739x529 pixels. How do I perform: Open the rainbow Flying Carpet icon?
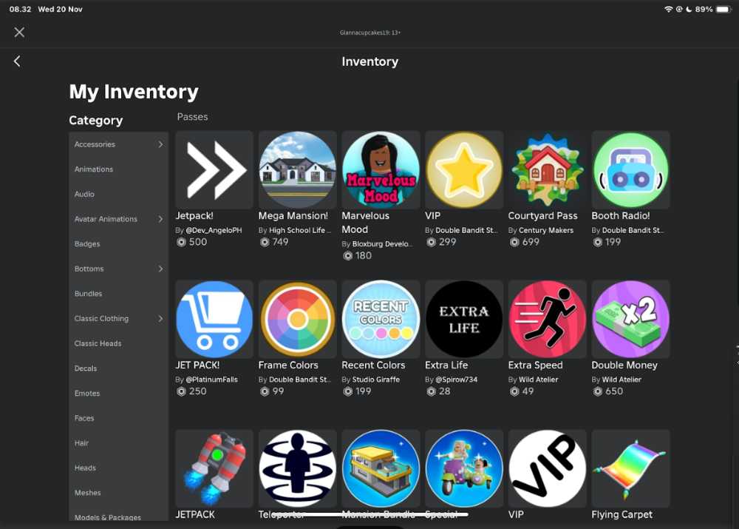630,468
